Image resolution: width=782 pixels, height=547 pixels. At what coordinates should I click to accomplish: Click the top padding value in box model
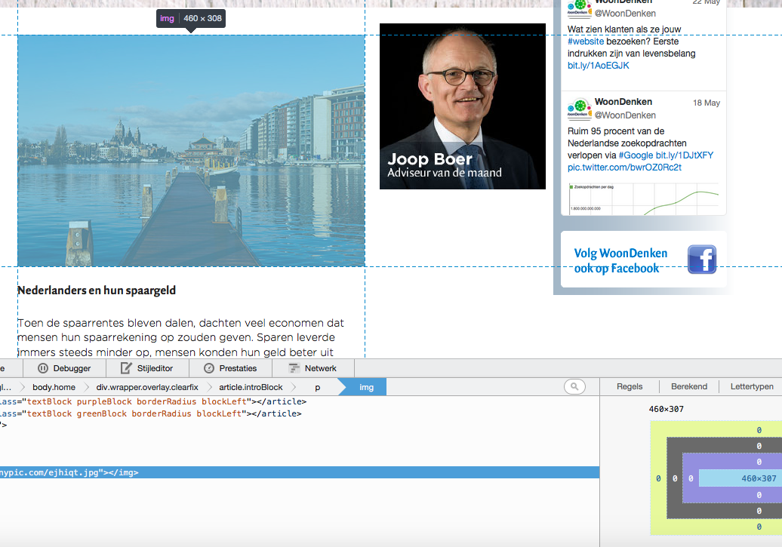click(x=759, y=462)
